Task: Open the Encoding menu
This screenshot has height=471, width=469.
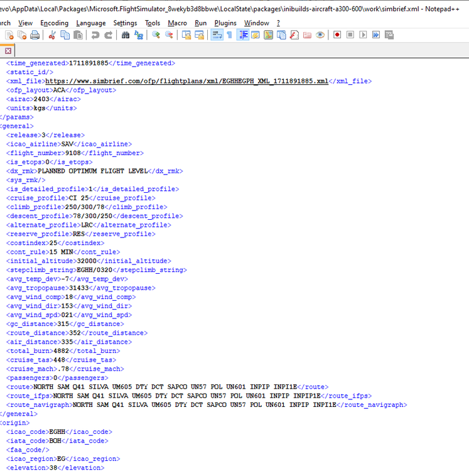Action: click(x=55, y=23)
